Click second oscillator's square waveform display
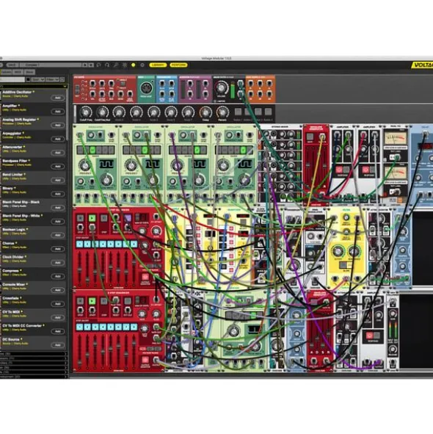Screen dimensions: 433x434 (x=153, y=164)
